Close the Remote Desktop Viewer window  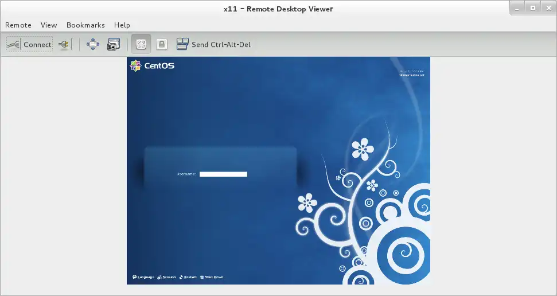click(x=548, y=9)
